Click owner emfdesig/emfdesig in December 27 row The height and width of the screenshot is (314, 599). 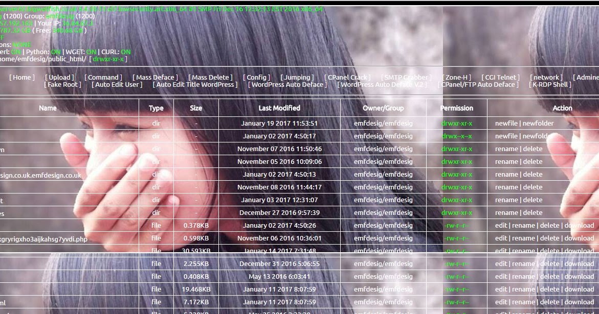coord(383,212)
